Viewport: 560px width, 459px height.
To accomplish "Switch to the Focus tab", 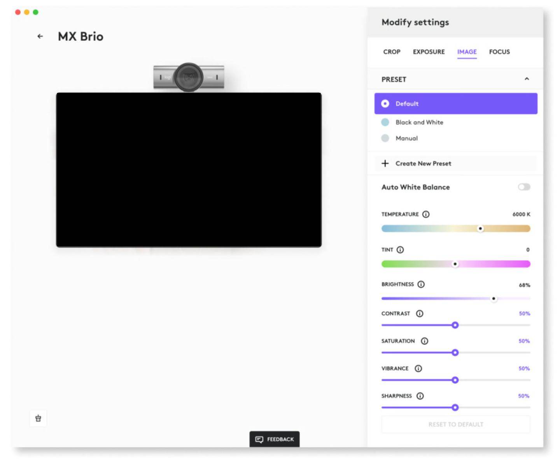I will [499, 52].
